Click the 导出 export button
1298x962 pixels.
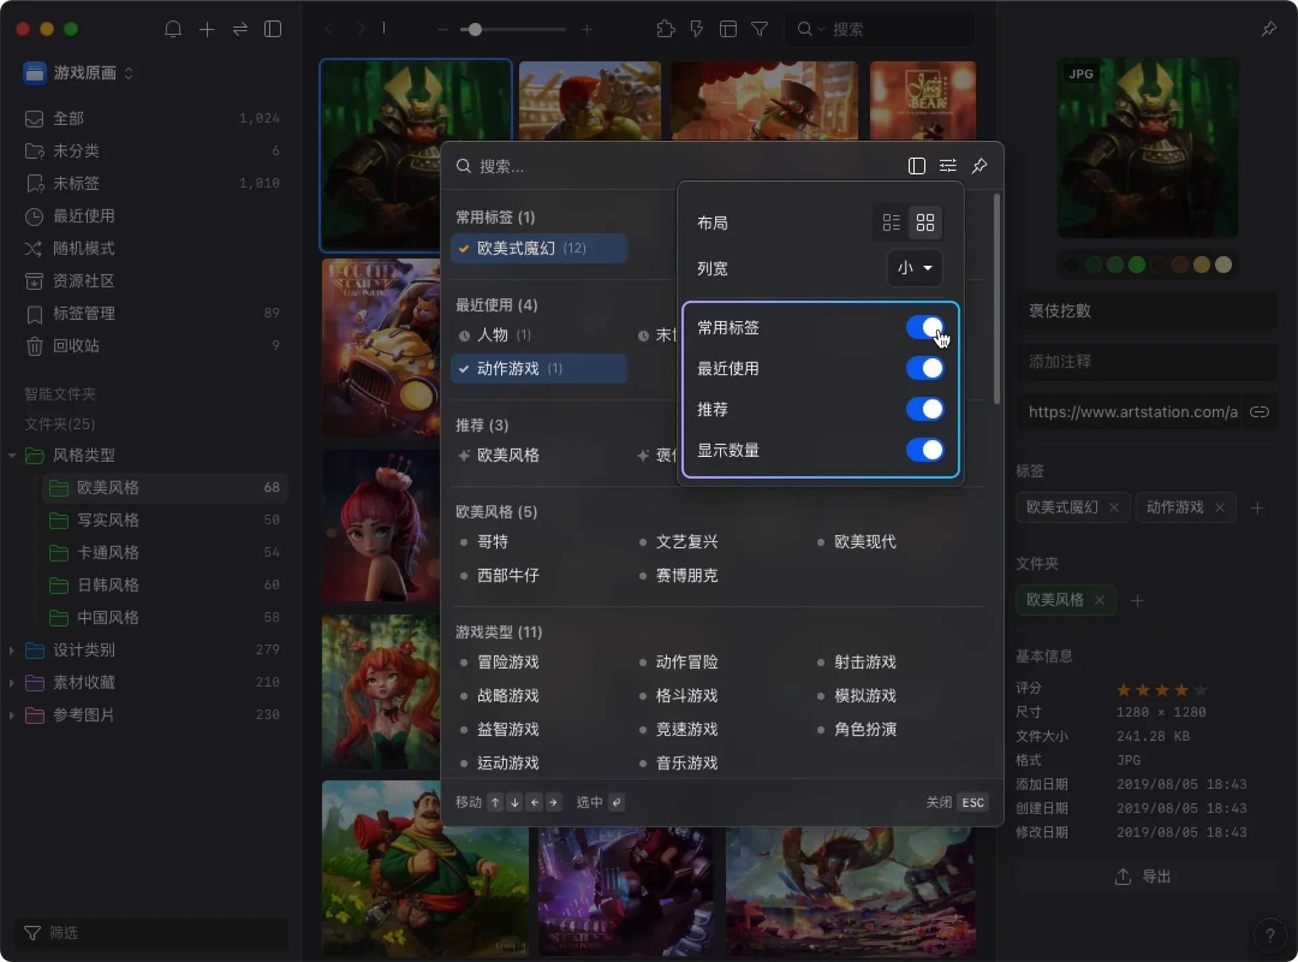tap(1147, 877)
